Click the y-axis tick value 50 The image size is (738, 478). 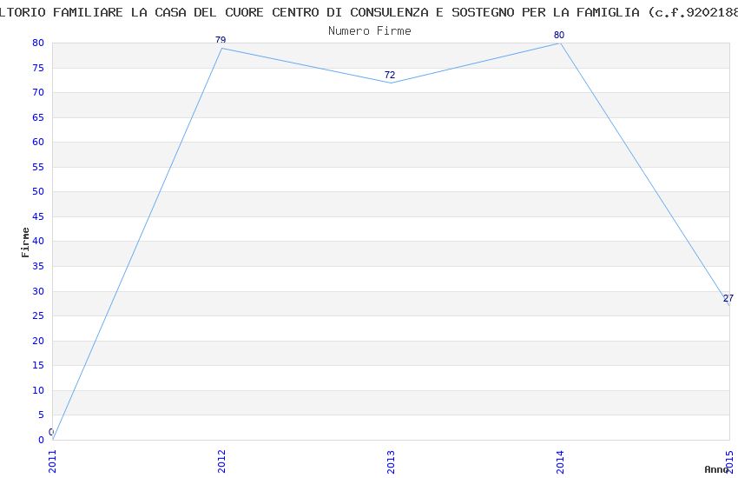point(38,191)
